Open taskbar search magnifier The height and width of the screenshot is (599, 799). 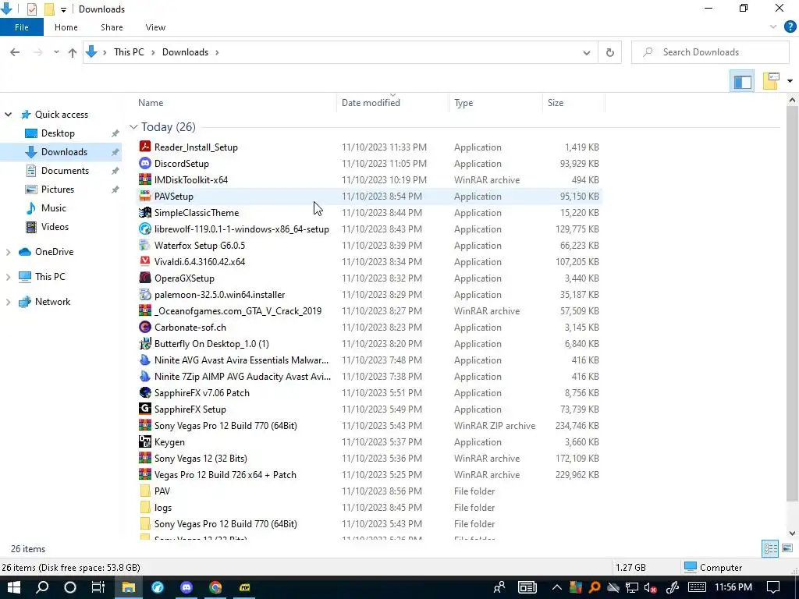tap(42, 587)
